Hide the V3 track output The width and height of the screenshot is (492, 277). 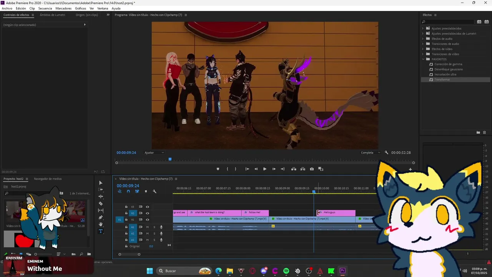click(147, 207)
